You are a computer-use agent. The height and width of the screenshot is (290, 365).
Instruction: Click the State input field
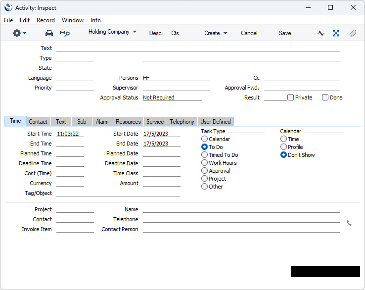(75, 68)
